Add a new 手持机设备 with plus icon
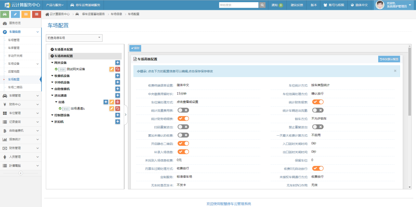Viewport: 416px width, 207px height. pyautogui.click(x=118, y=82)
